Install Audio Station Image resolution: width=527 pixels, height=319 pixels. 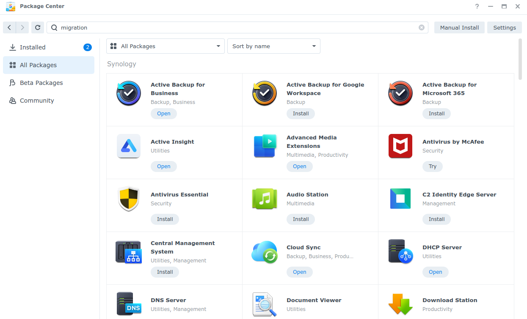tap(301, 219)
